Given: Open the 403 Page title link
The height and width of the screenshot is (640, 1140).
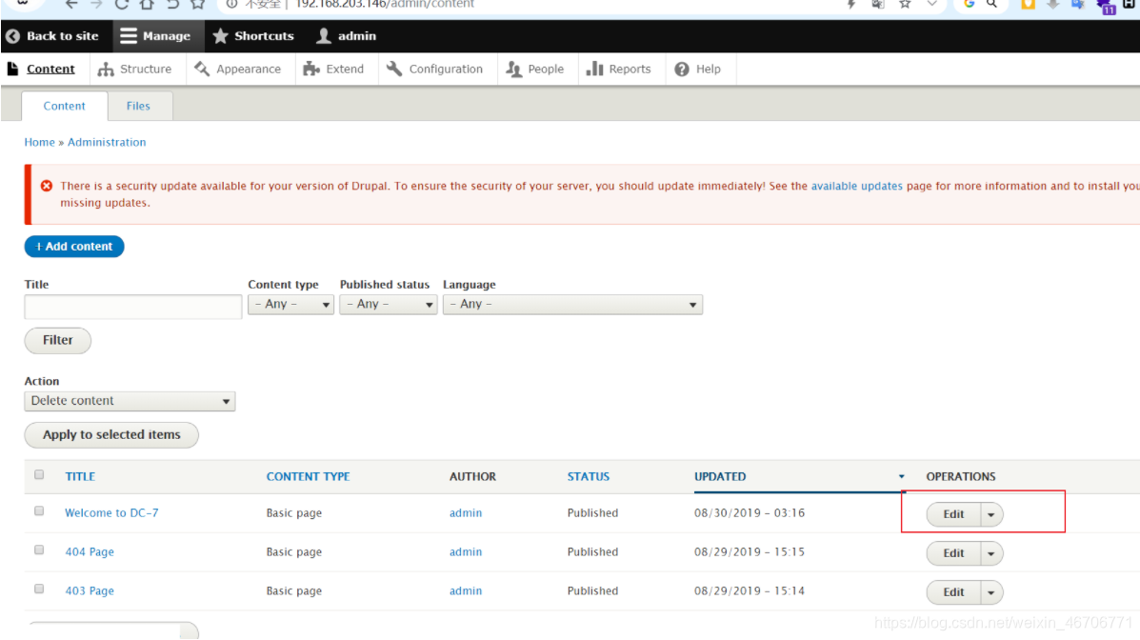Looking at the screenshot, I should (90, 591).
